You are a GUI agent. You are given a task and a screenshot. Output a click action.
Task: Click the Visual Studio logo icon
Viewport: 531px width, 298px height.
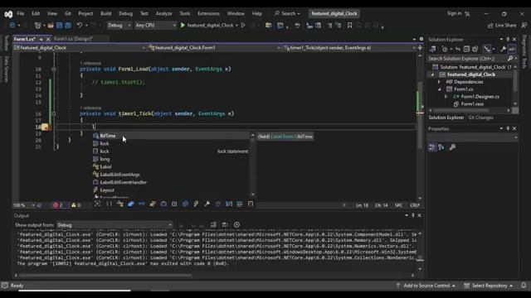click(8, 14)
